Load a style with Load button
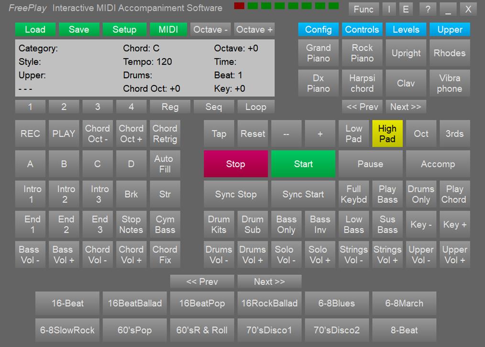The image size is (485, 347). (35, 30)
